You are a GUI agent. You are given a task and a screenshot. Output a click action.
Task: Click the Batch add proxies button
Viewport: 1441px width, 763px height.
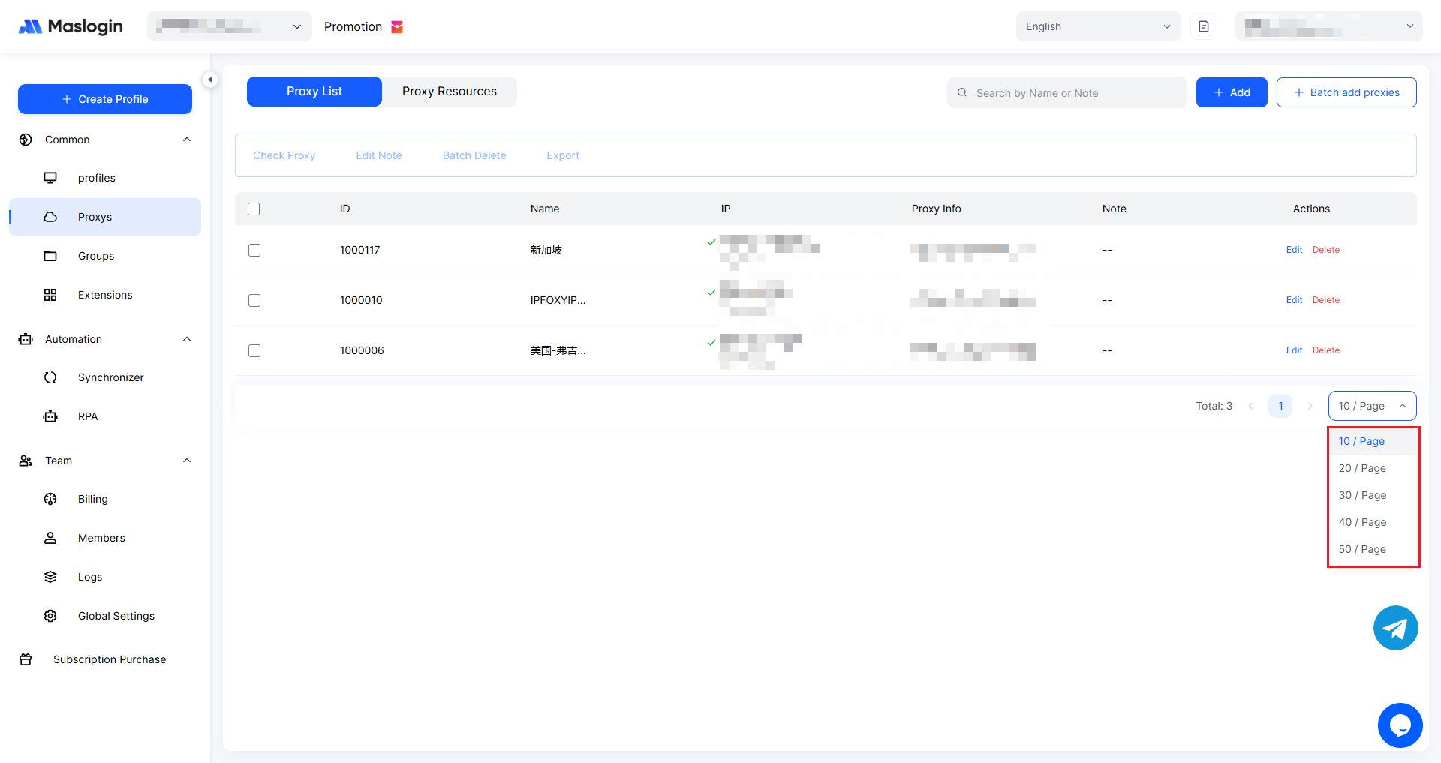click(1346, 92)
